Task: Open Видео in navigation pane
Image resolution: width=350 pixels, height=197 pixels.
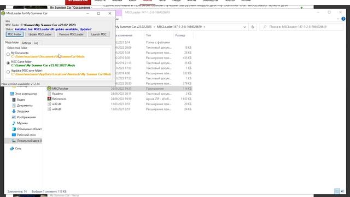Action: [21, 100]
